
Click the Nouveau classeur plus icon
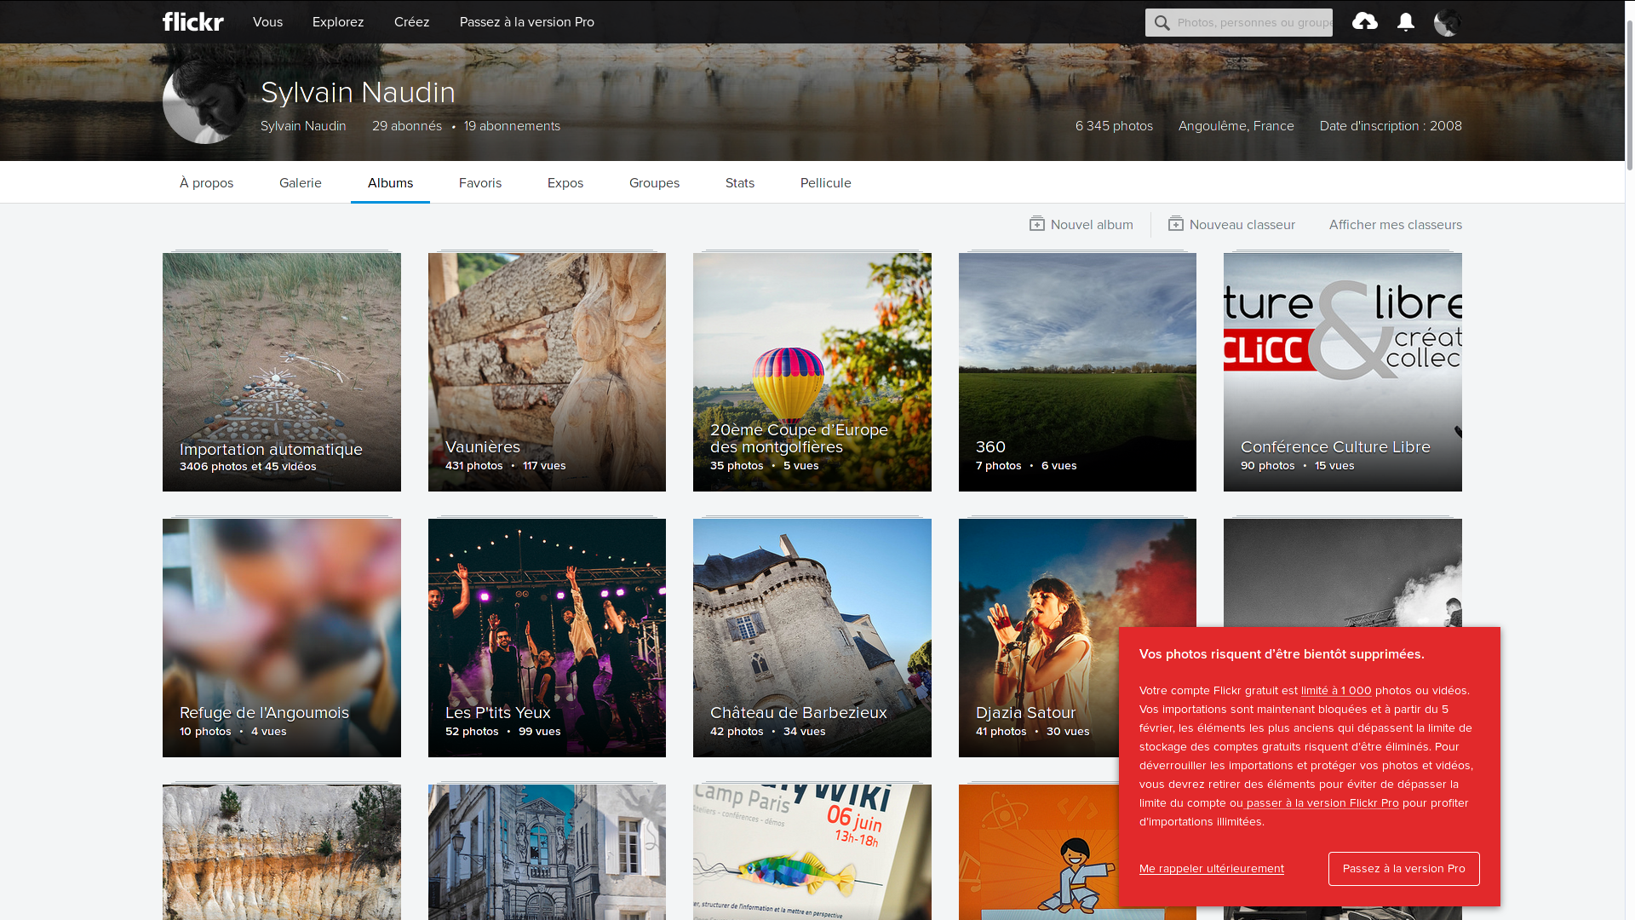tap(1175, 224)
